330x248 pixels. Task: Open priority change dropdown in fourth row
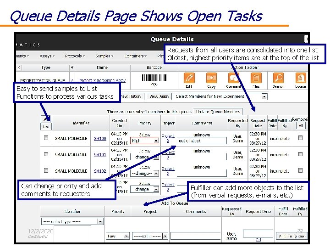click(144, 189)
